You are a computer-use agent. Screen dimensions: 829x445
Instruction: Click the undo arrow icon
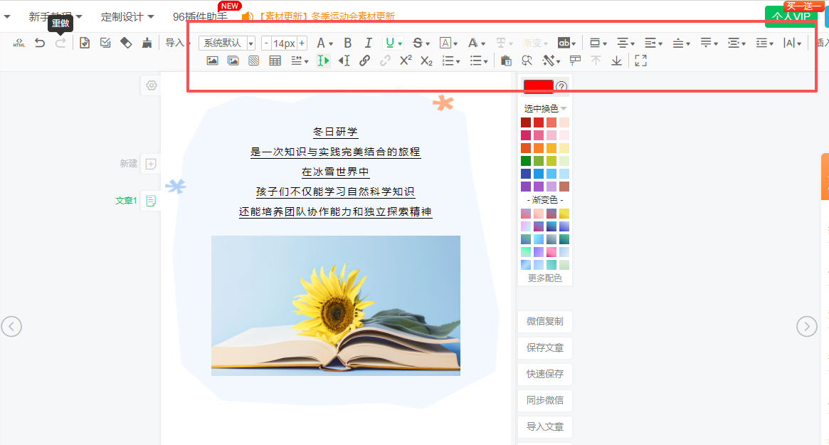click(x=40, y=43)
